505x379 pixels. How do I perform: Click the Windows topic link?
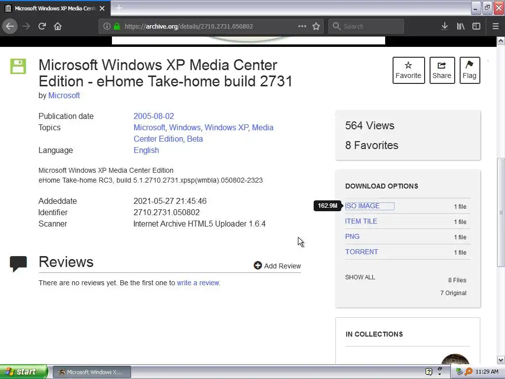(184, 128)
